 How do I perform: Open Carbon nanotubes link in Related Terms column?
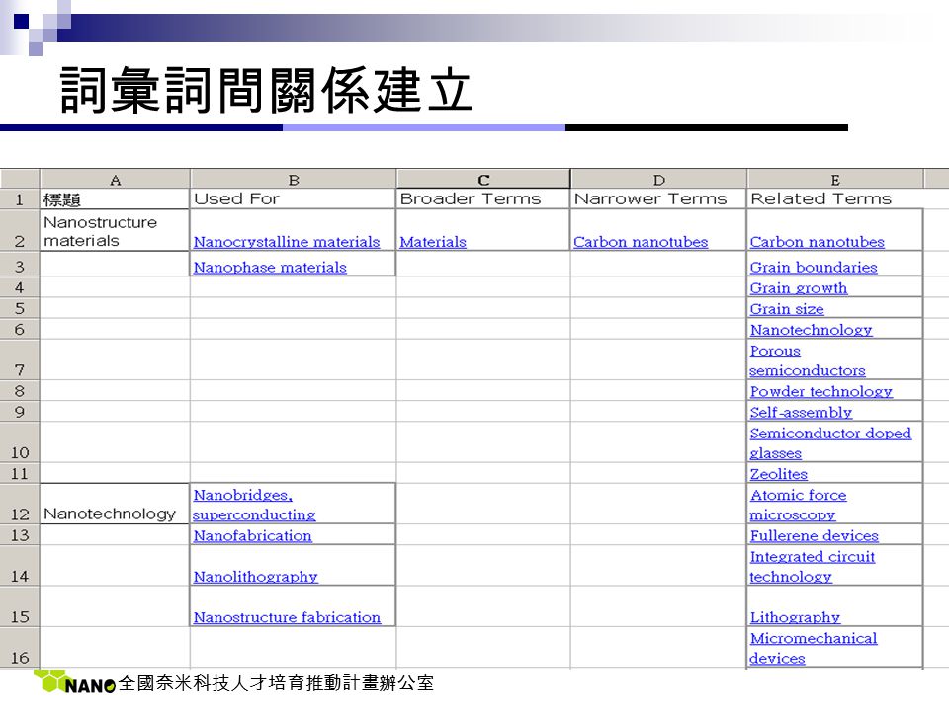point(818,242)
